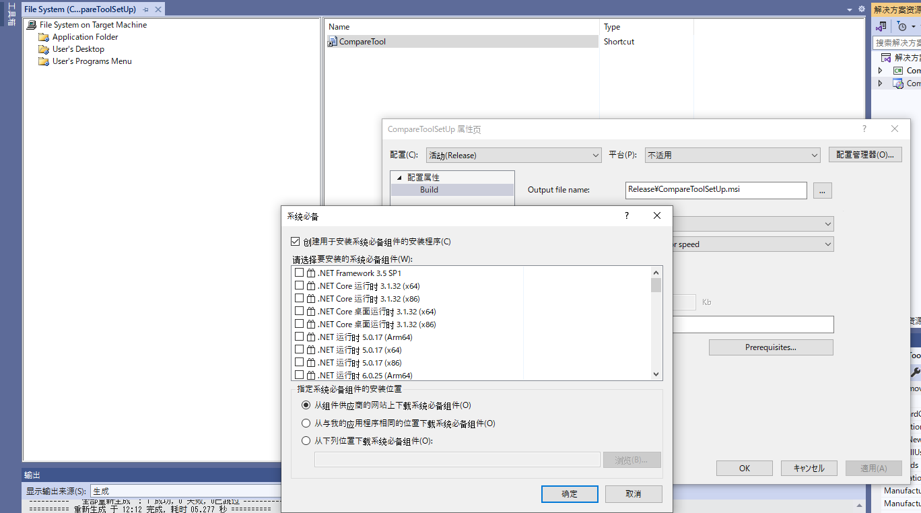
Task: Click 配置管理器(O)... button
Action: tap(865, 154)
